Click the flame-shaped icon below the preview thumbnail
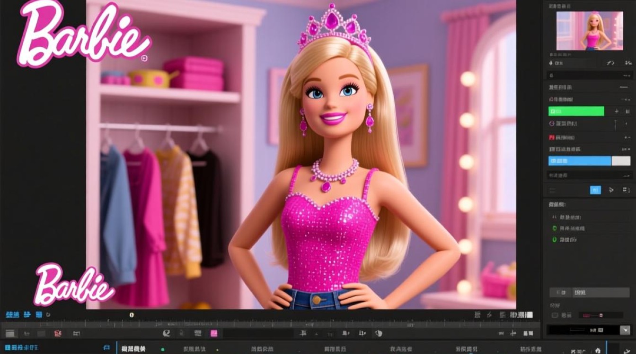The image size is (636, 354). pyautogui.click(x=552, y=63)
